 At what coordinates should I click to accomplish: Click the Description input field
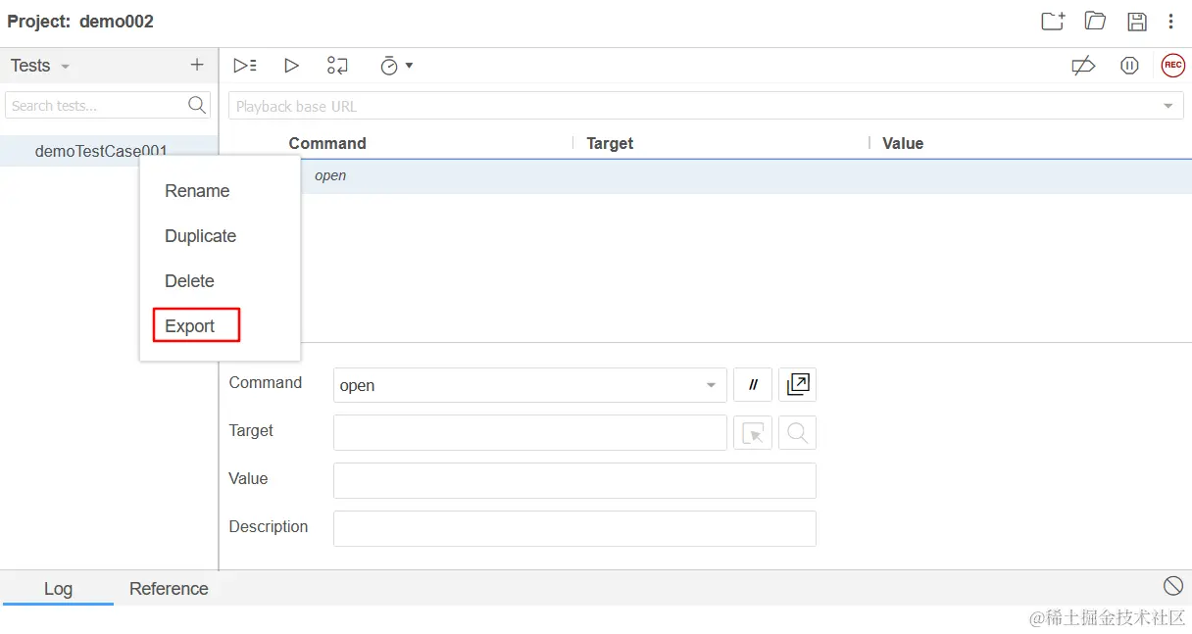pos(574,528)
